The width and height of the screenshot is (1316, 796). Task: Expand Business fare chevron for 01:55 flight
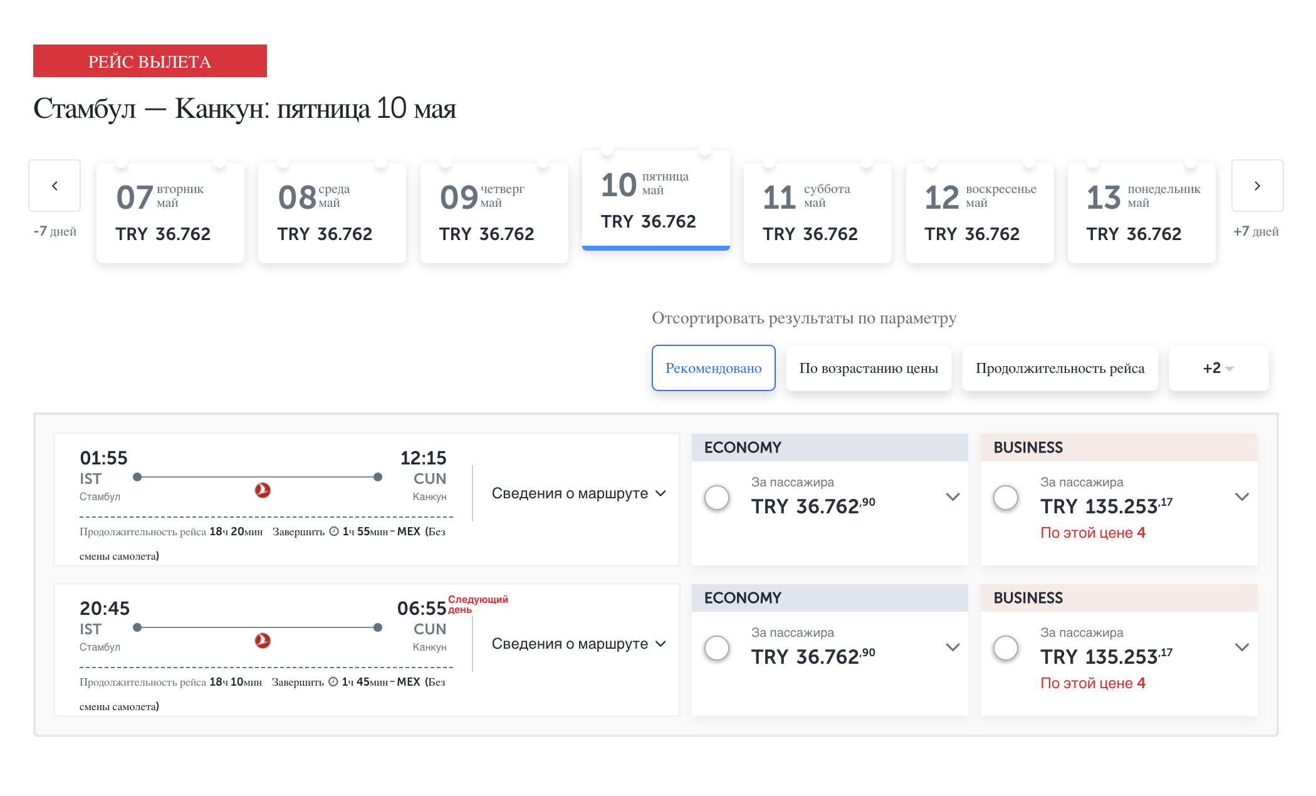click(1242, 497)
